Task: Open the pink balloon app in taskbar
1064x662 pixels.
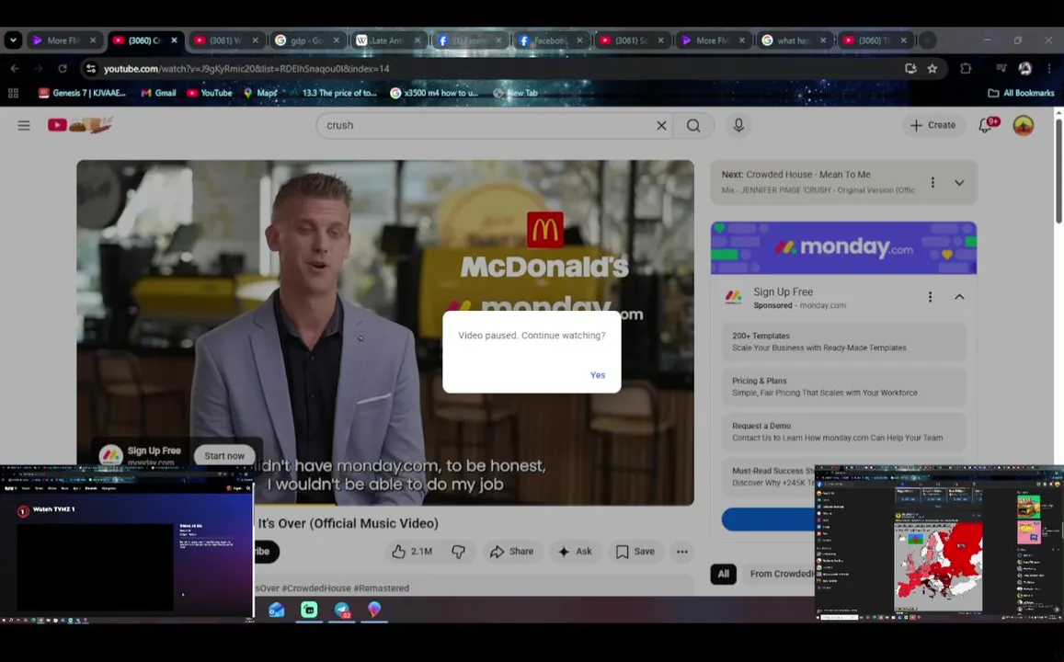Action: [x=374, y=610]
